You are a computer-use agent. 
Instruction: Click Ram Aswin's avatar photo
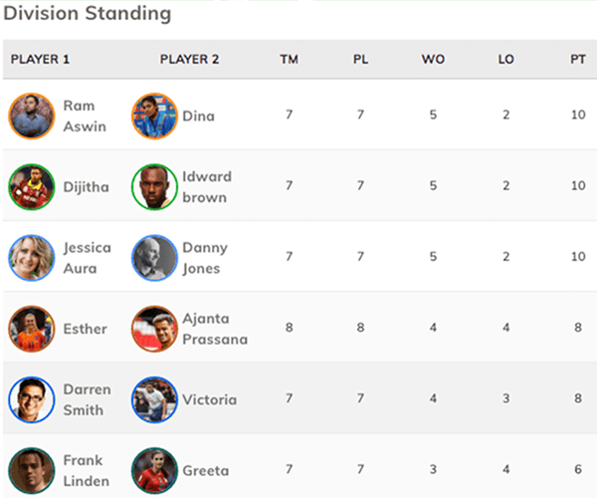[31, 116]
